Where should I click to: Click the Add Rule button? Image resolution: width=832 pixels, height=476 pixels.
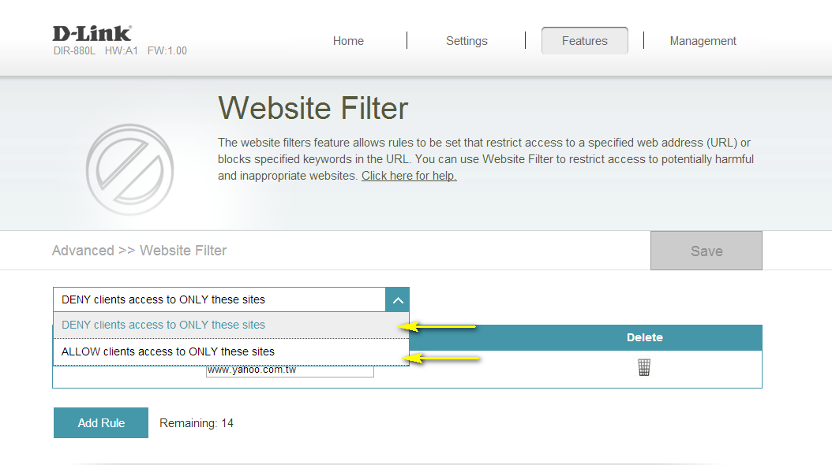(100, 422)
